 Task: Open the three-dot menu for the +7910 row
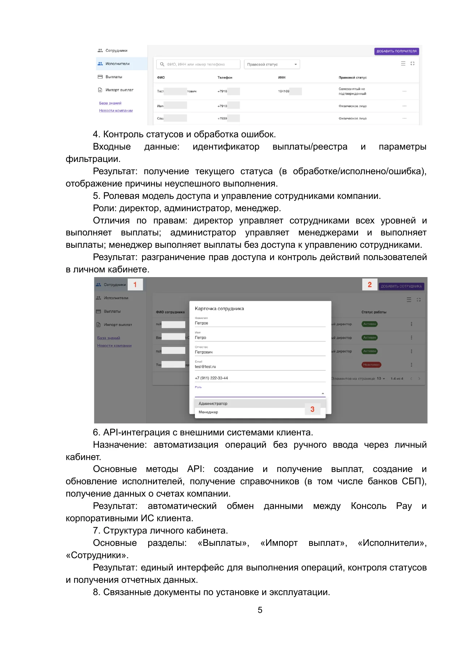(x=404, y=106)
